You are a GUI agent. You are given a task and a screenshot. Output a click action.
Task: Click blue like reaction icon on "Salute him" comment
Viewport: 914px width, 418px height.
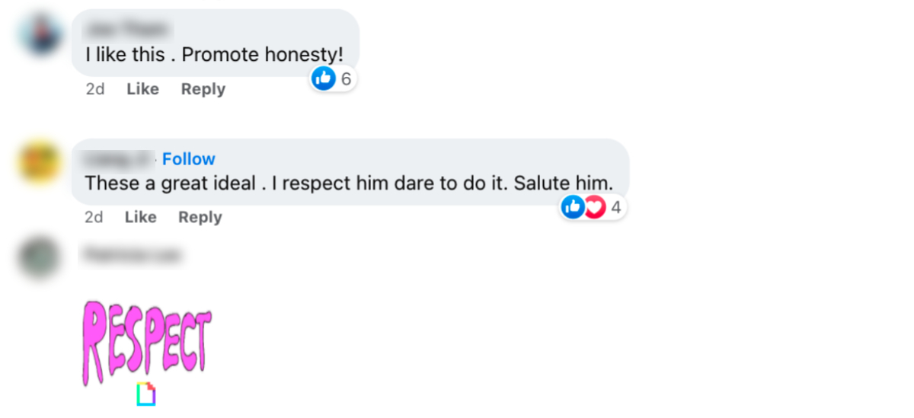[573, 206]
